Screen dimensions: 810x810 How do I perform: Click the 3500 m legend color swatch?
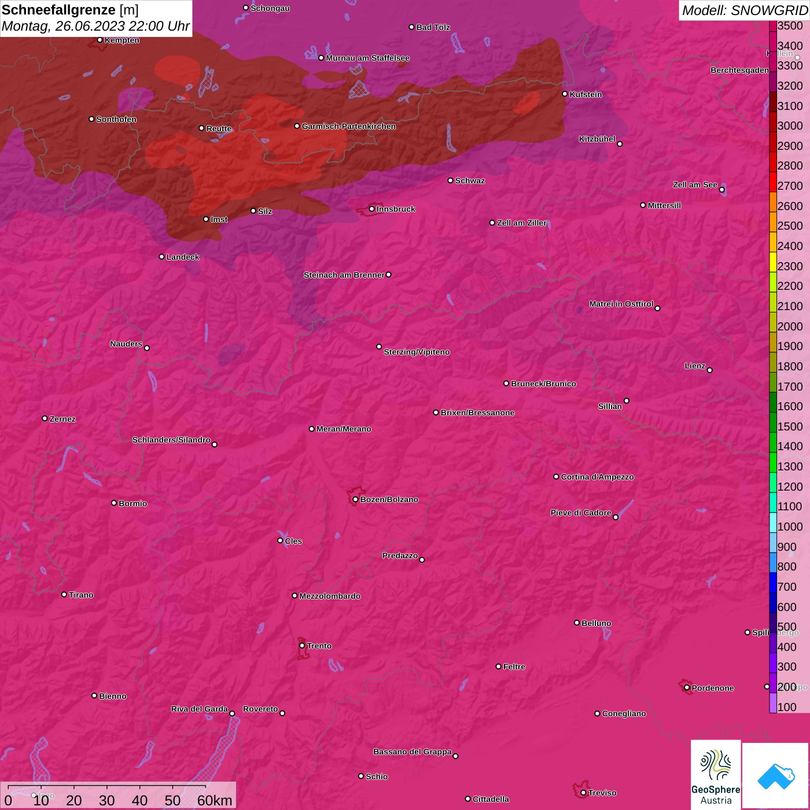pyautogui.click(x=773, y=26)
